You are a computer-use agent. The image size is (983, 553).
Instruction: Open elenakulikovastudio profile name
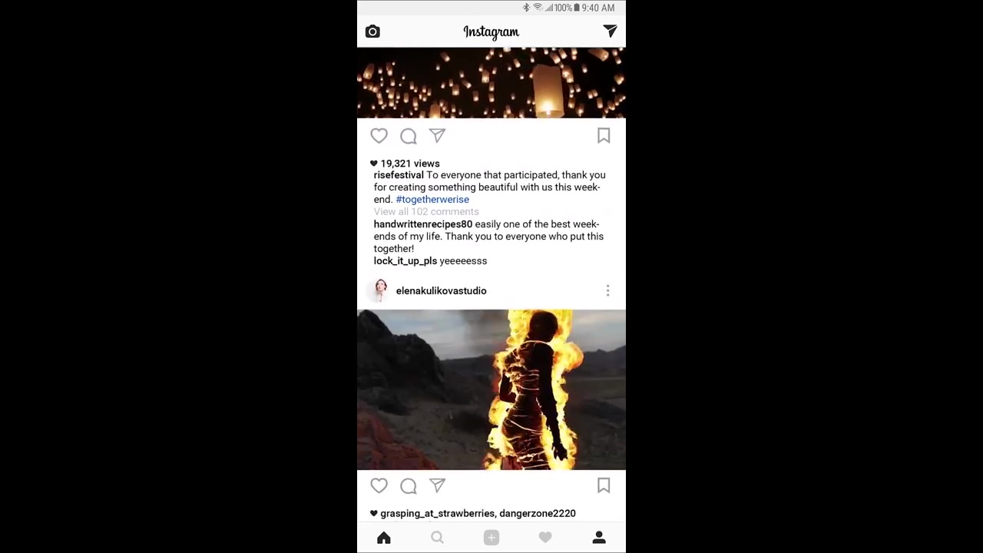click(441, 290)
